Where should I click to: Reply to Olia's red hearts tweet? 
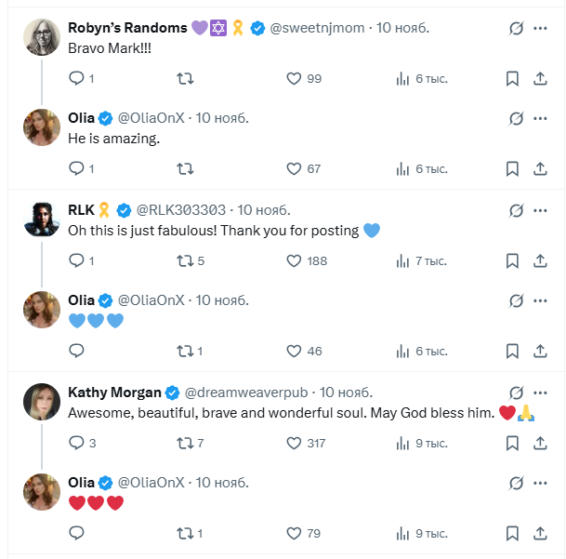[77, 533]
